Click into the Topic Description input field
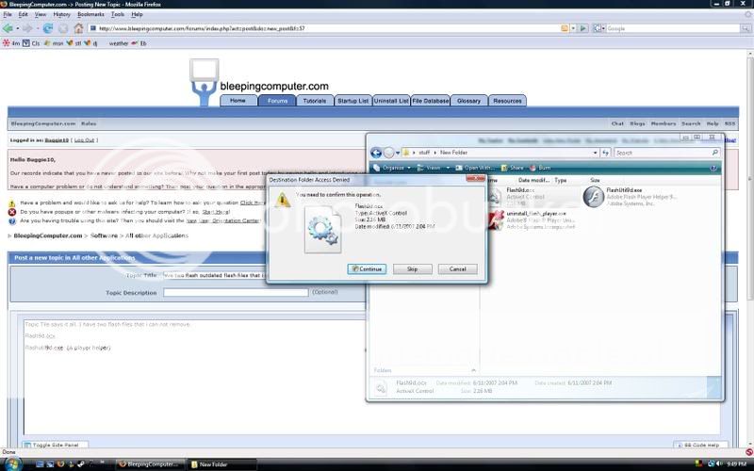The height and width of the screenshot is (471, 754). [236, 292]
